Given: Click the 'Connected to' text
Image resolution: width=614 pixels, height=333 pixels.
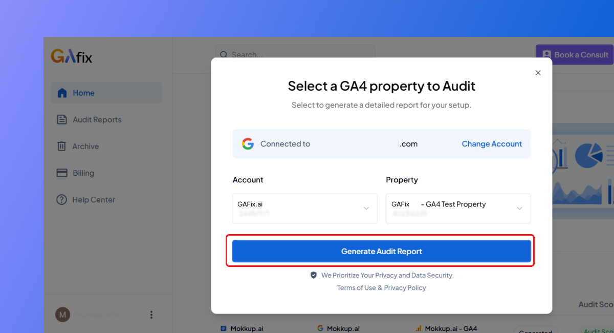Looking at the screenshot, I should click(x=285, y=144).
